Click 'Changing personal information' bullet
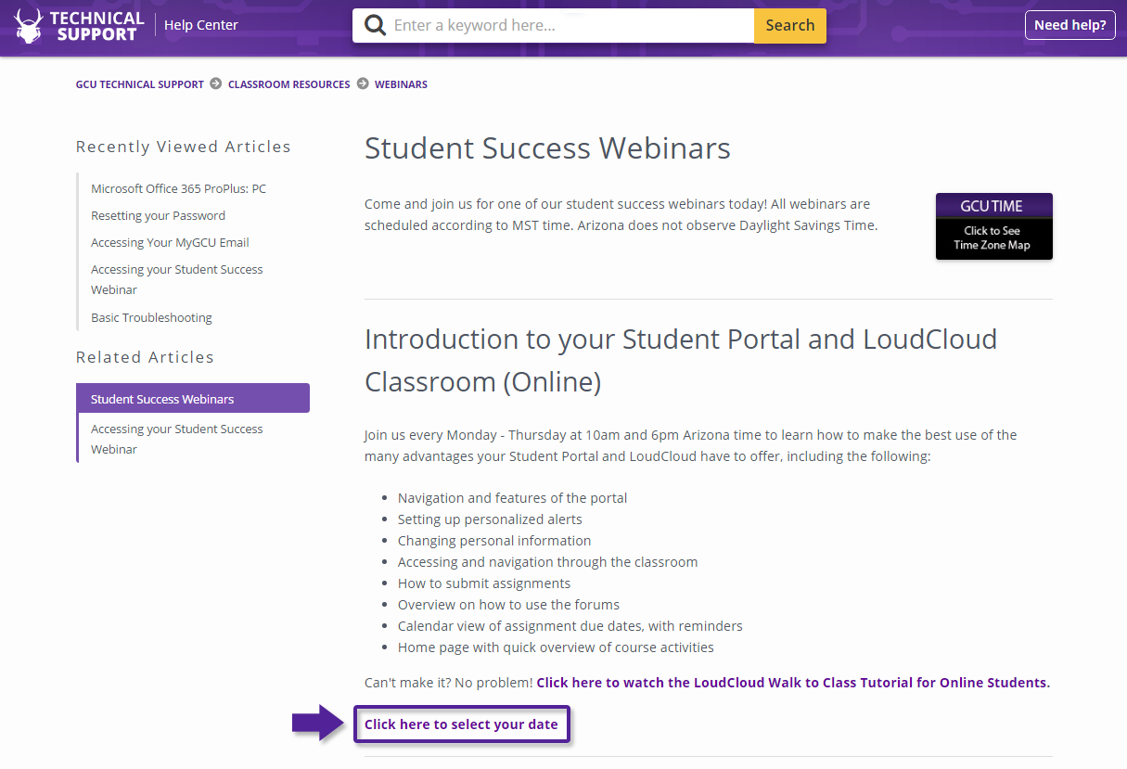The width and height of the screenshot is (1127, 769). click(494, 541)
